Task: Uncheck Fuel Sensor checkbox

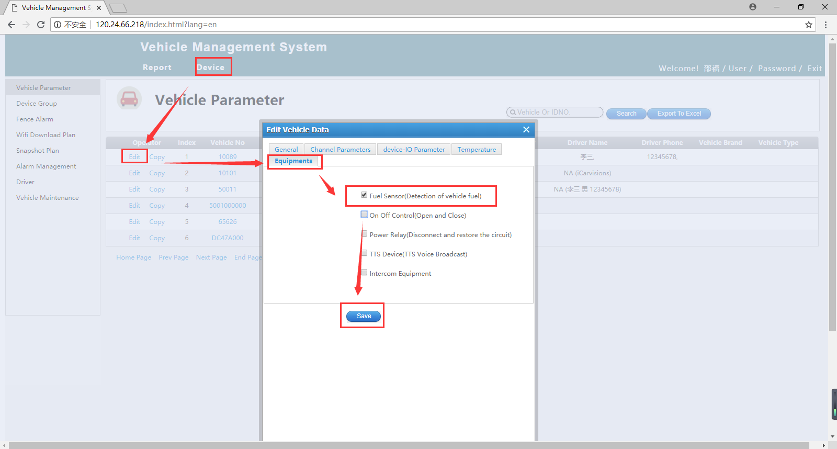Action: (x=364, y=195)
